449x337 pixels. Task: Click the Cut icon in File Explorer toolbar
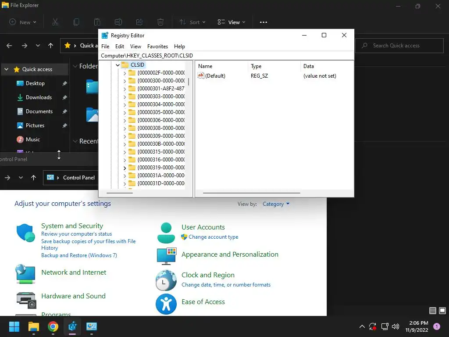55,22
